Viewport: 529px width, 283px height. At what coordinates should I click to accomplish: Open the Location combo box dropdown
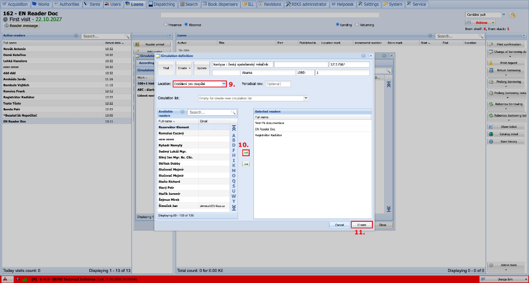[223, 84]
